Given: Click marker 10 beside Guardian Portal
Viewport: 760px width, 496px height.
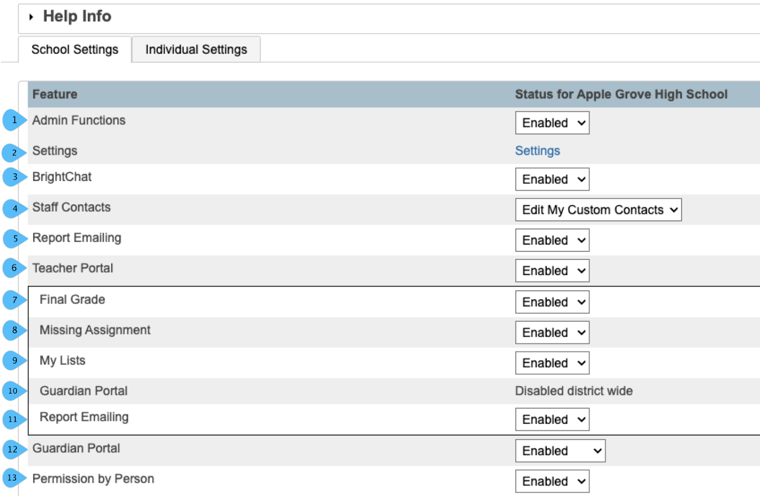Looking at the screenshot, I should click(13, 391).
